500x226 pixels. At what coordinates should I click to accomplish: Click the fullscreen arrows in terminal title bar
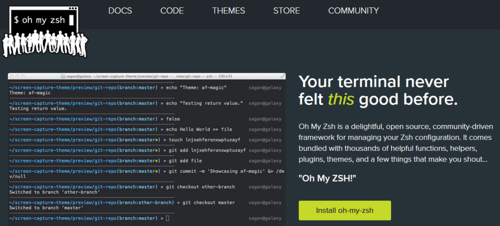[x=282, y=77]
